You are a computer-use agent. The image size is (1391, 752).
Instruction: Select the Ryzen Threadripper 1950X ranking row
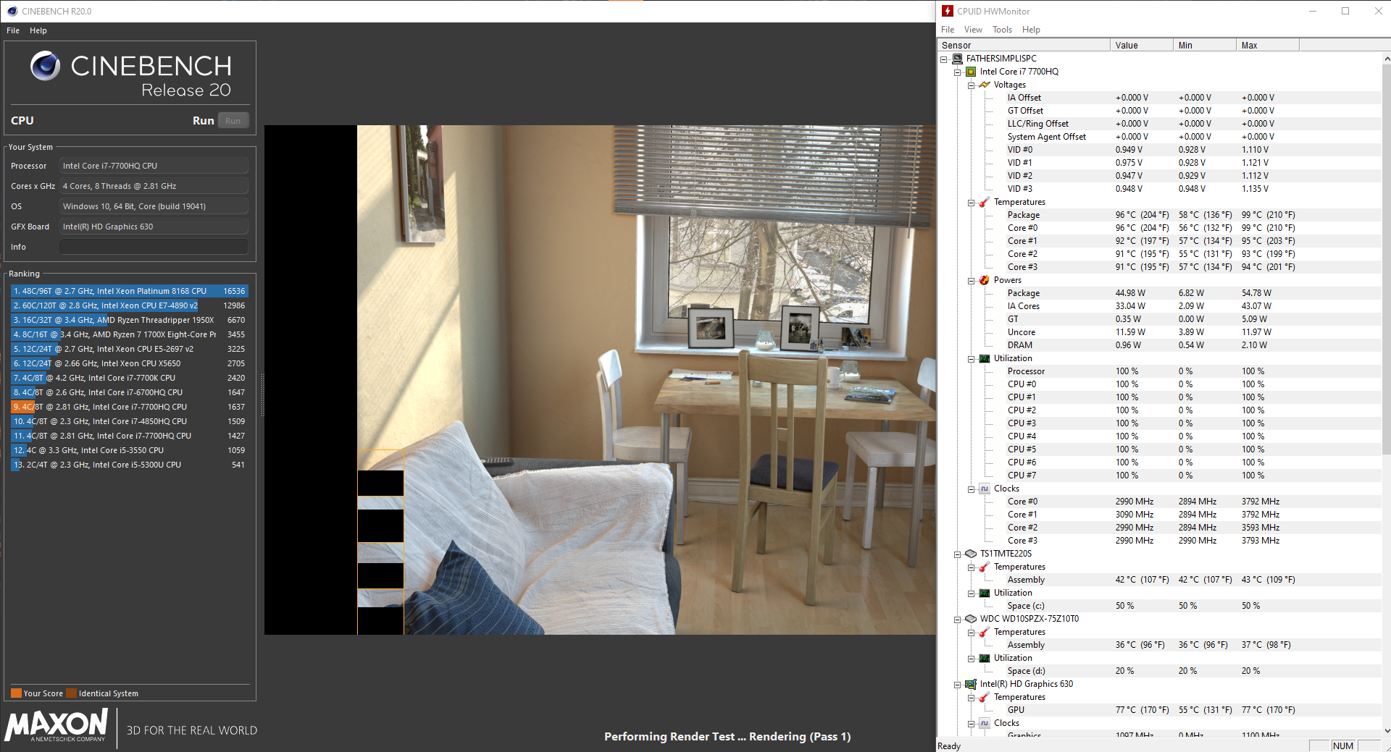click(x=130, y=320)
